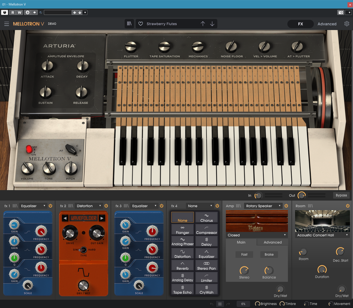Open fx 4 None type dropdown

200,206
